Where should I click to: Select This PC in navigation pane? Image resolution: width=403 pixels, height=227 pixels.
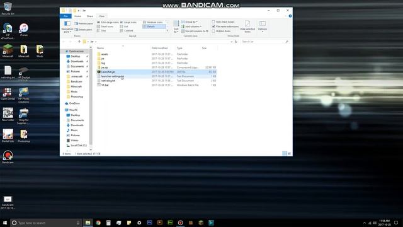73,110
